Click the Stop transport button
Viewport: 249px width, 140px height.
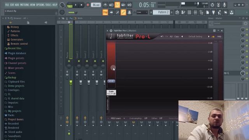pos(81,5)
